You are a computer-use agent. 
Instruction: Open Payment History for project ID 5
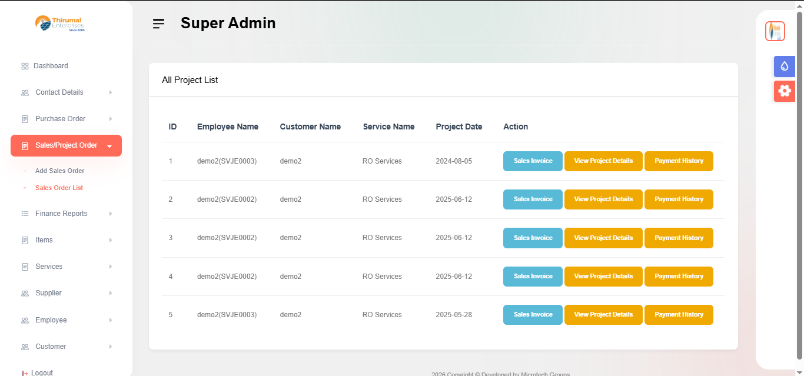[x=679, y=315]
